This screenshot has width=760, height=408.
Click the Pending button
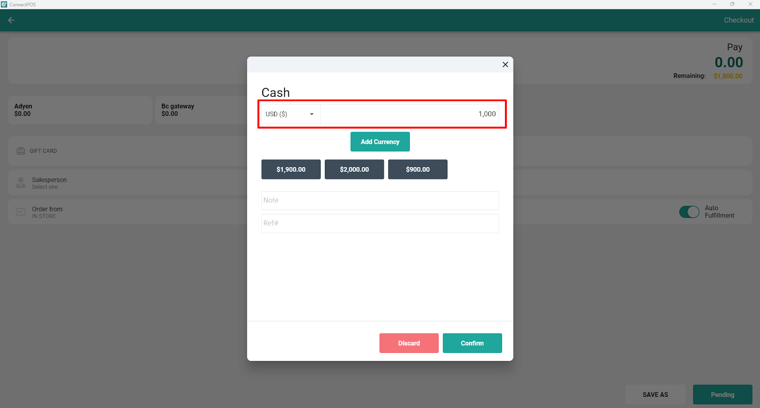(722, 395)
